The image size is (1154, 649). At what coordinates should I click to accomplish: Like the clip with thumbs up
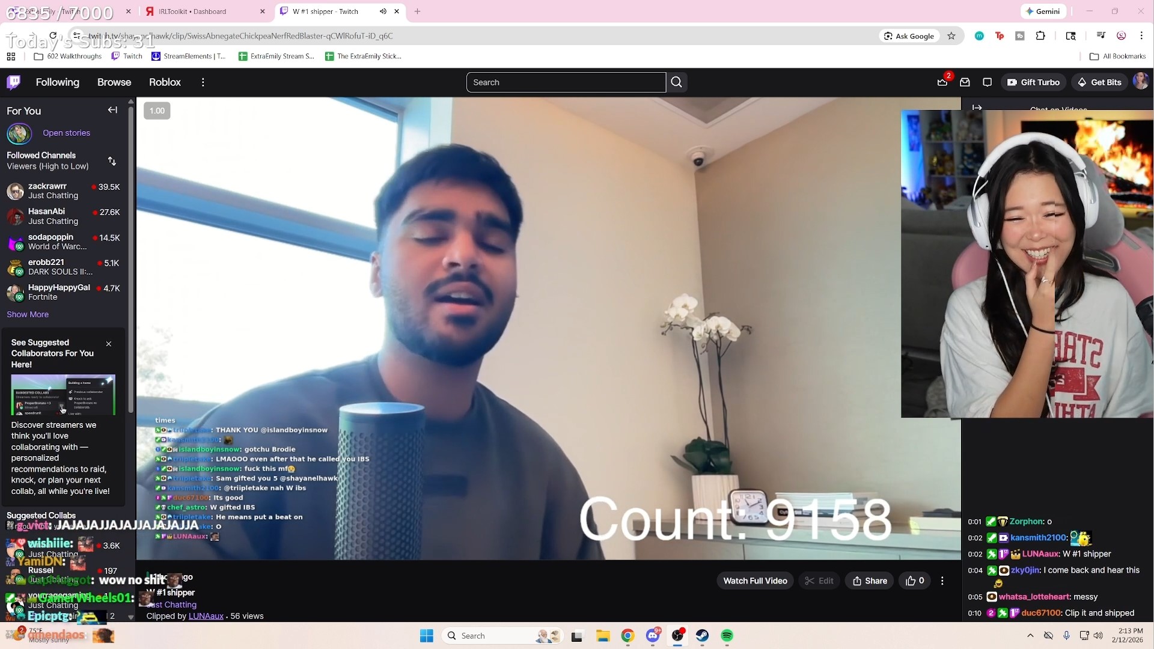(915, 580)
